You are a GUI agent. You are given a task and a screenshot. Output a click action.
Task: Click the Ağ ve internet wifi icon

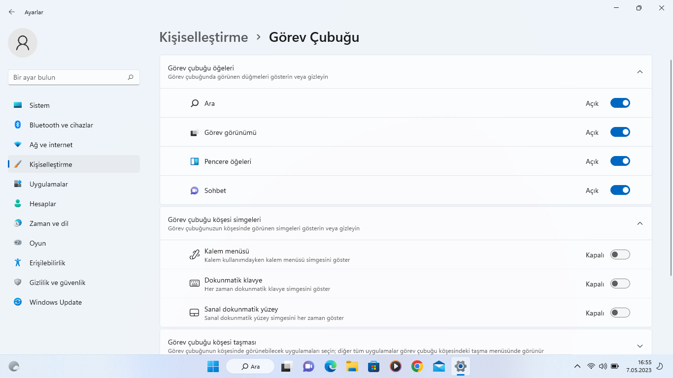18,145
